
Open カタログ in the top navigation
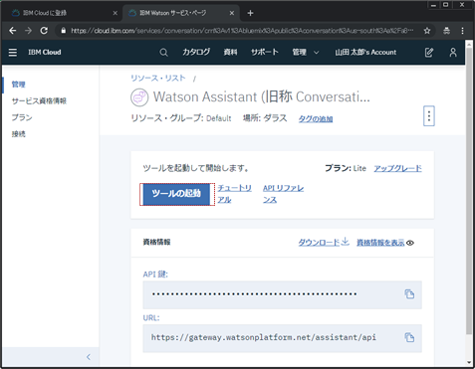point(196,52)
